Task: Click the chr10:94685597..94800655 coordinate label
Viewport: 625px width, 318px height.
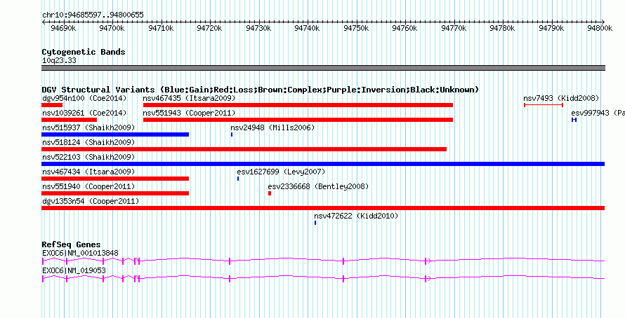Action: click(x=93, y=15)
